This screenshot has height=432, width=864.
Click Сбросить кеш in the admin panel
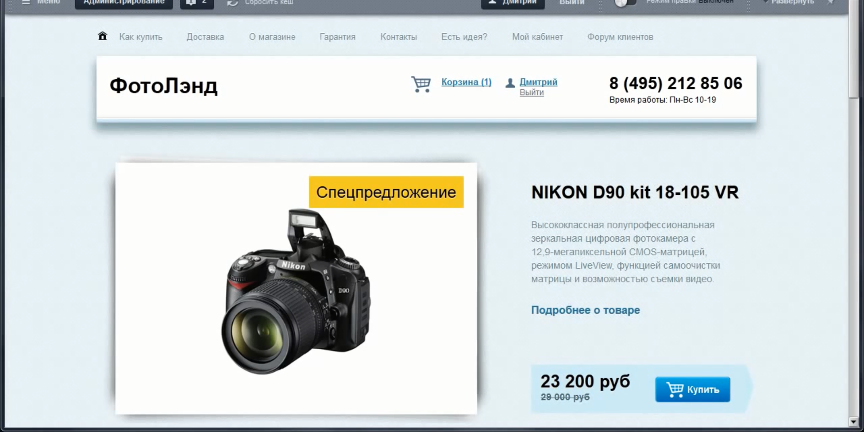pyautogui.click(x=261, y=3)
